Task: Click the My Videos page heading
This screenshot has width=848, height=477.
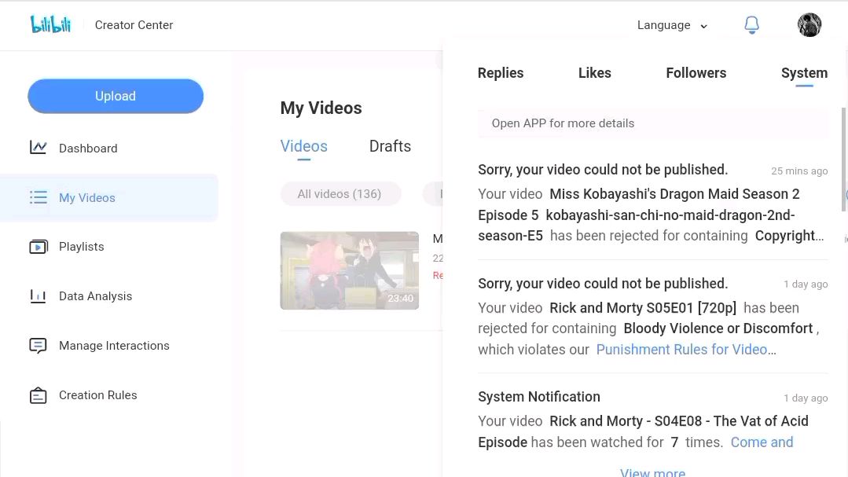Action: 321,108
